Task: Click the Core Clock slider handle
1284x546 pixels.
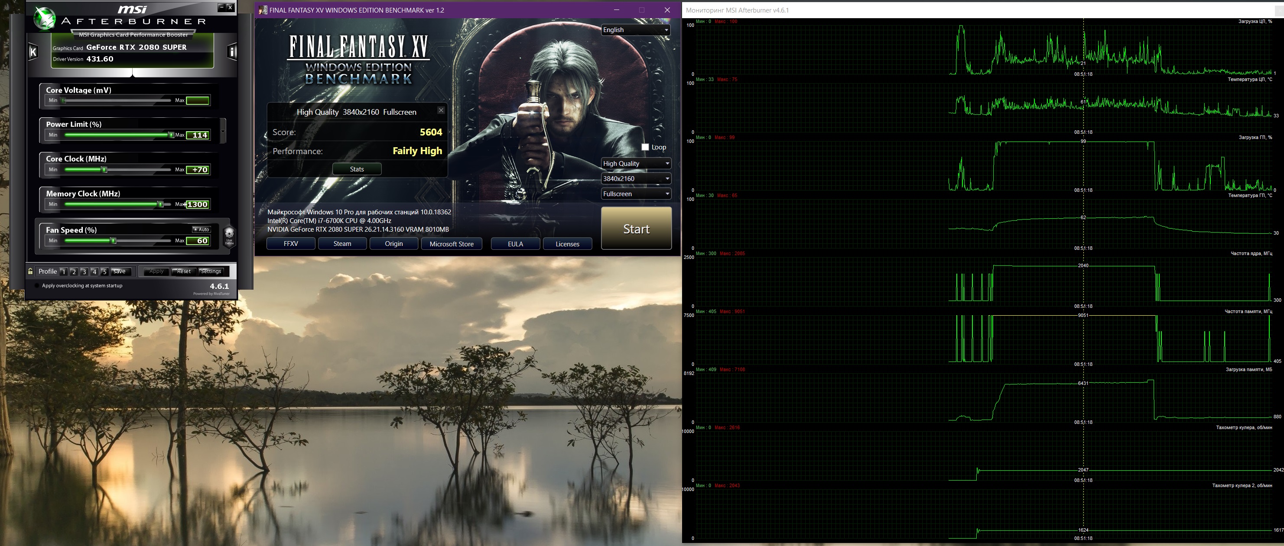Action: (104, 170)
